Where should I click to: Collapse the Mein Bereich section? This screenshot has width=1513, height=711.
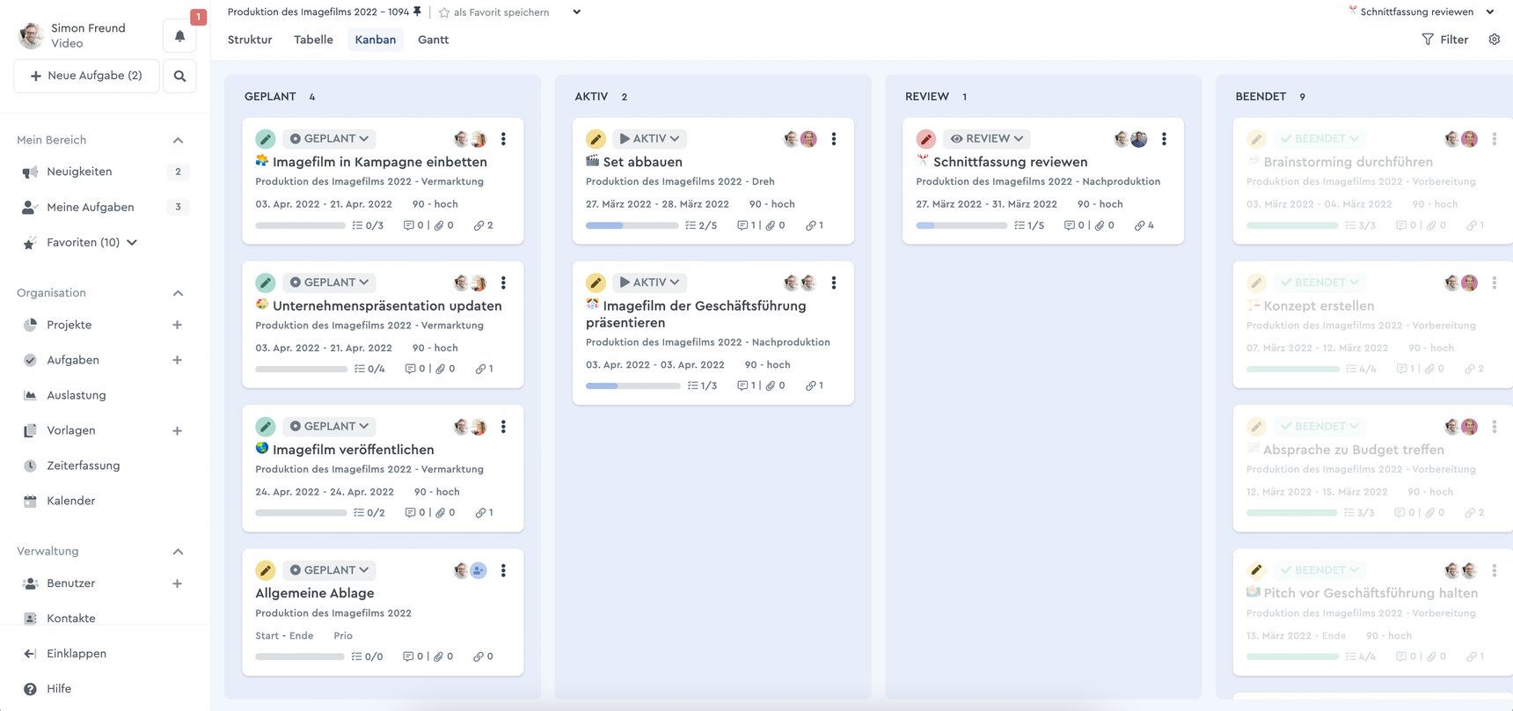(178, 140)
